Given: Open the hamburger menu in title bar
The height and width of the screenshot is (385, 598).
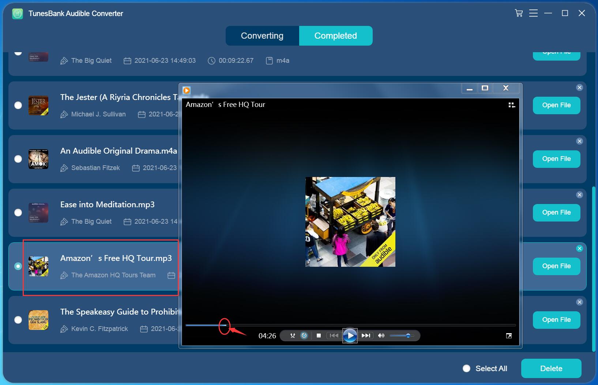Looking at the screenshot, I should click(533, 13).
